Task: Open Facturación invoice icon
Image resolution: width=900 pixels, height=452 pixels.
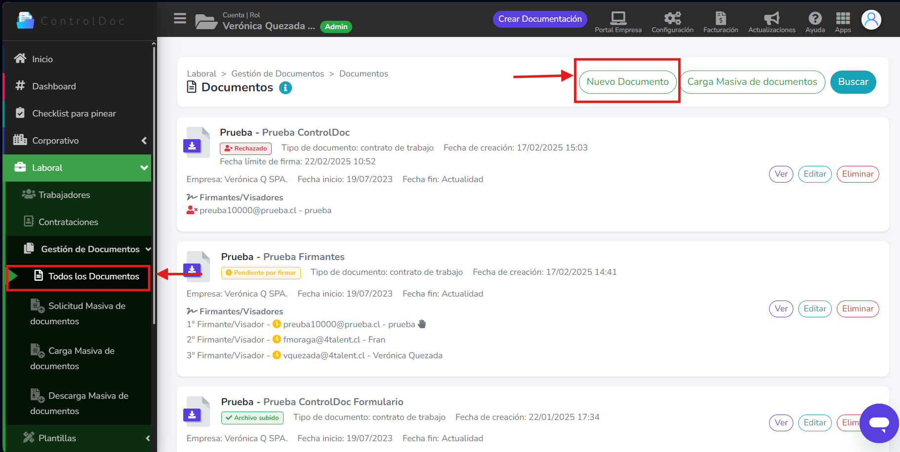Action: click(x=721, y=18)
